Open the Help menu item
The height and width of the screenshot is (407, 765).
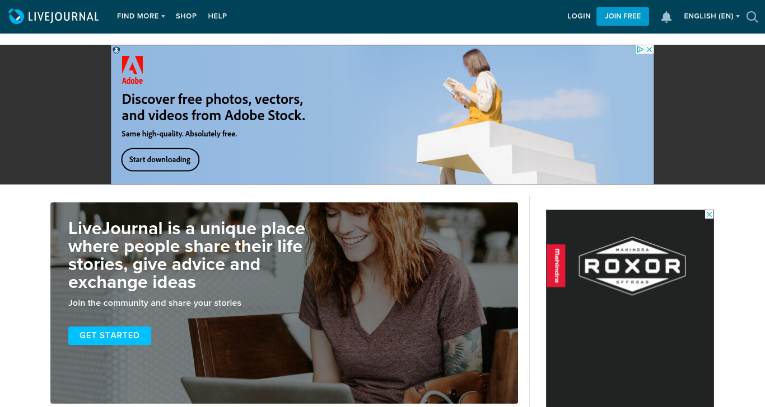click(x=217, y=16)
